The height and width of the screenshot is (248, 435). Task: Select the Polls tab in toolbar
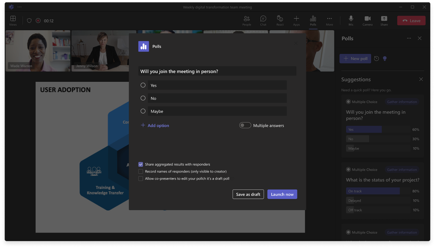tap(313, 19)
